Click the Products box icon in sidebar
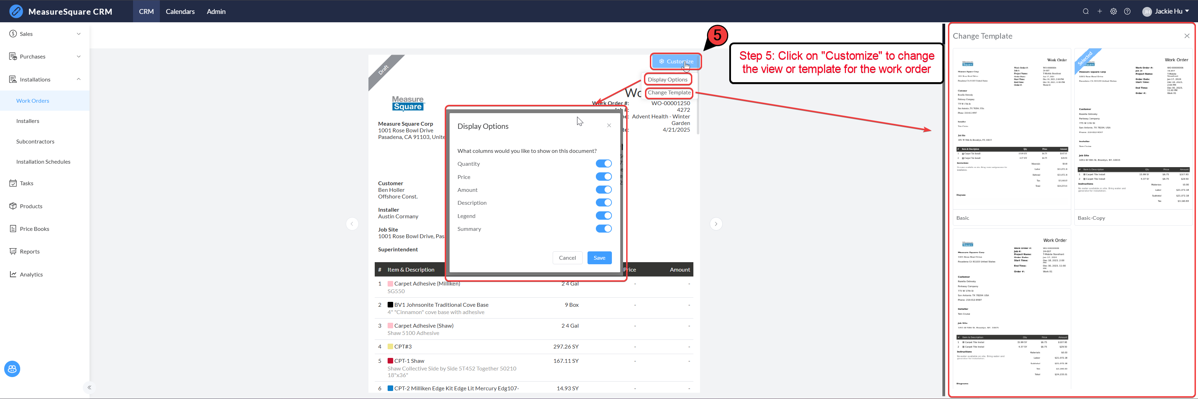 click(x=13, y=206)
